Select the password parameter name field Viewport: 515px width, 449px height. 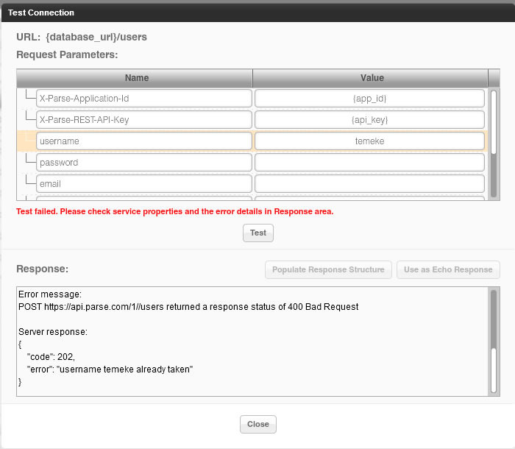click(x=143, y=163)
